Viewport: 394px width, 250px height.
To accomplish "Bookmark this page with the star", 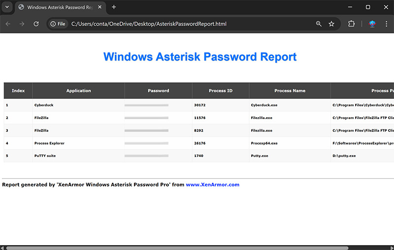I will [331, 24].
